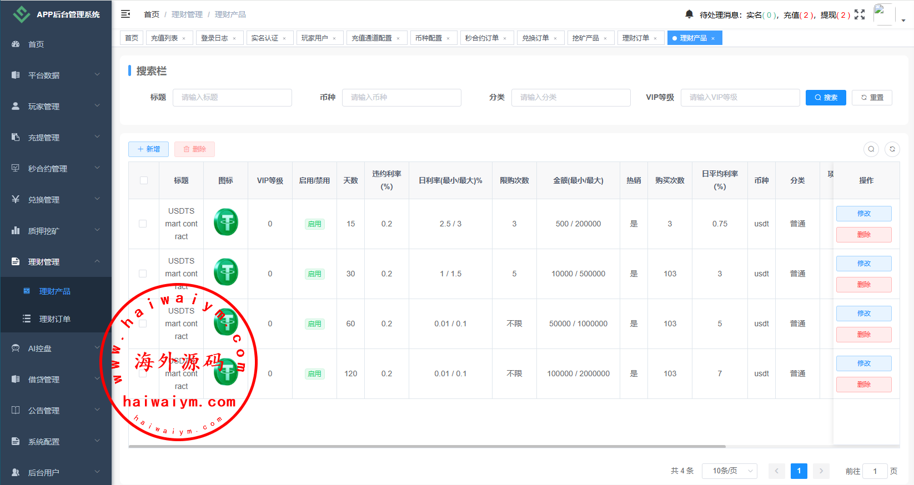Close the 实名认证 tab
Viewport: 914px width, 485px height.
pos(284,38)
